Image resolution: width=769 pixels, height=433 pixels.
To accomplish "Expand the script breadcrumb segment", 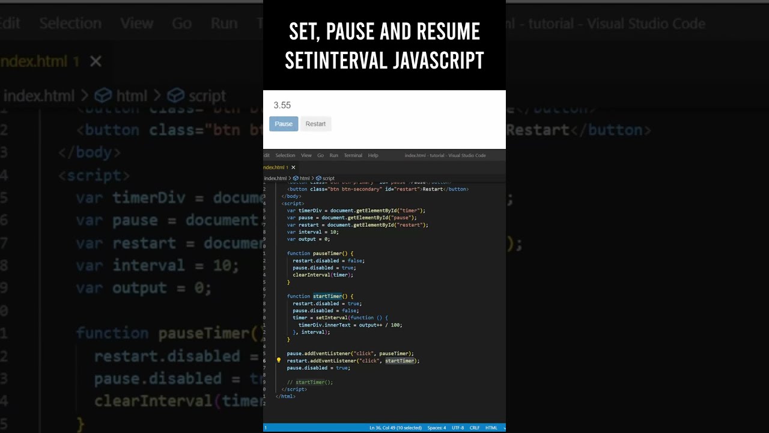I will [x=329, y=179].
